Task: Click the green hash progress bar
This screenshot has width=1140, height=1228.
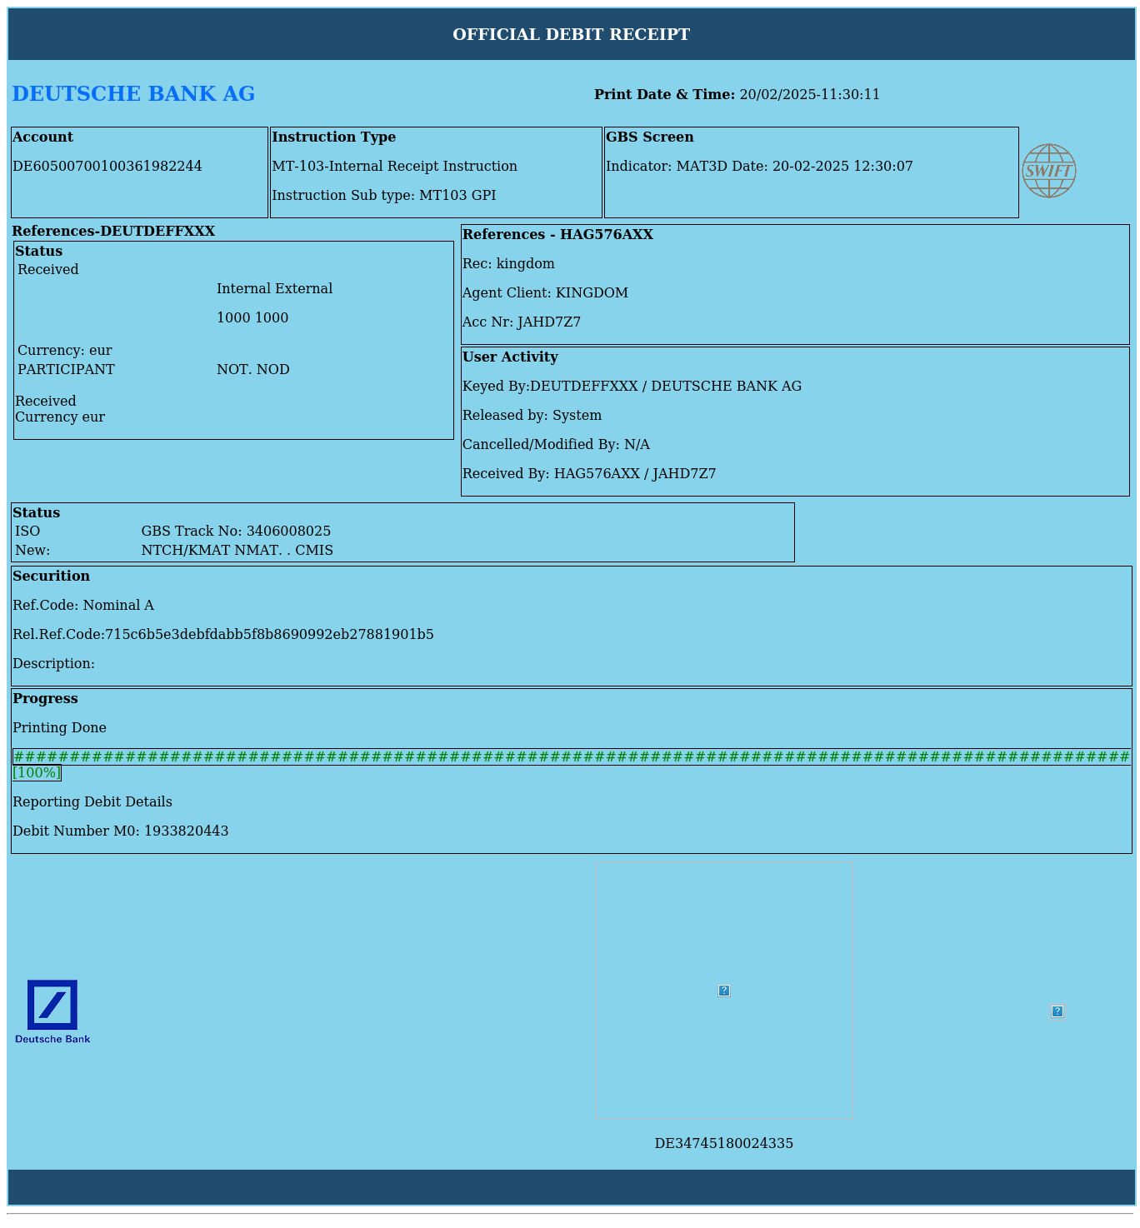Action: 571,756
